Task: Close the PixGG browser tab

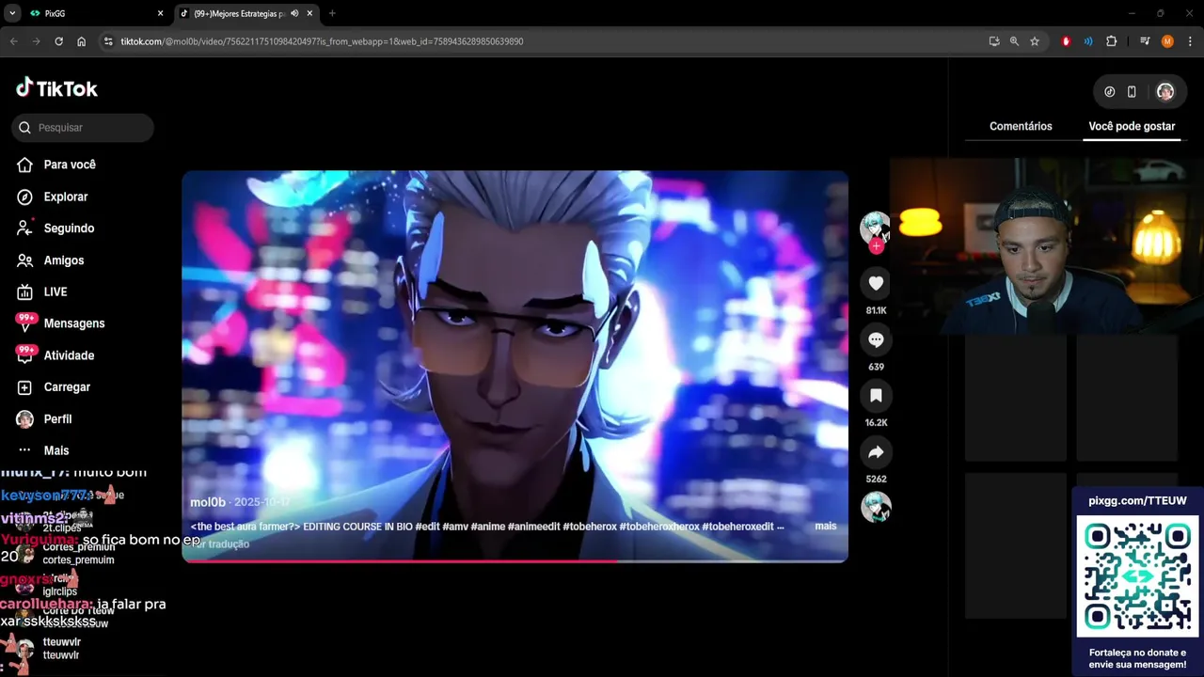Action: [160, 13]
